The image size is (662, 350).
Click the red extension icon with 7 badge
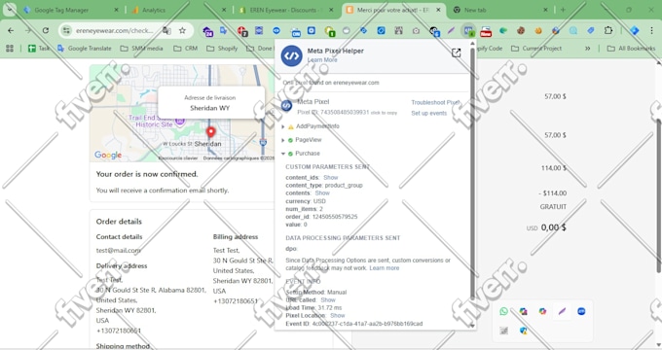(241, 31)
